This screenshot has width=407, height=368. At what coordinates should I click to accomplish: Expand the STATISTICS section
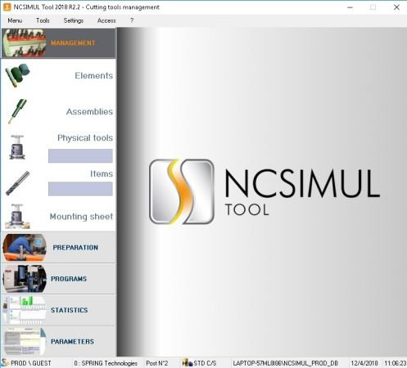click(70, 310)
